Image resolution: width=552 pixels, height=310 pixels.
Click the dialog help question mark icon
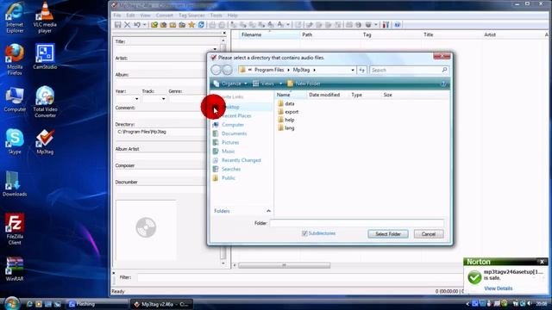(x=443, y=84)
